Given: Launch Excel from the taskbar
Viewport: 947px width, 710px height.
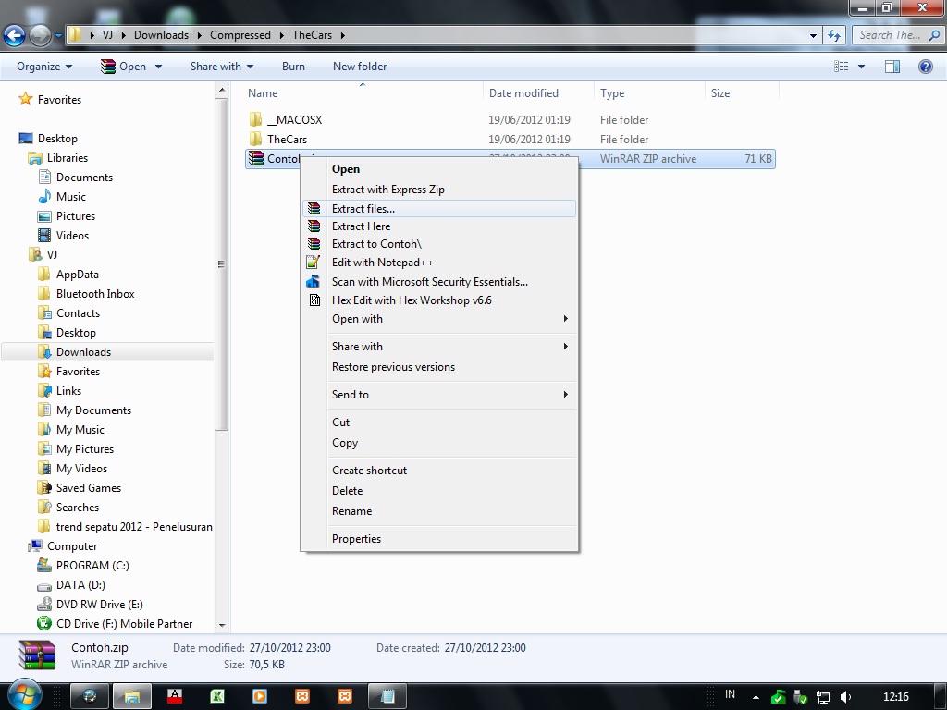Looking at the screenshot, I should click(215, 694).
